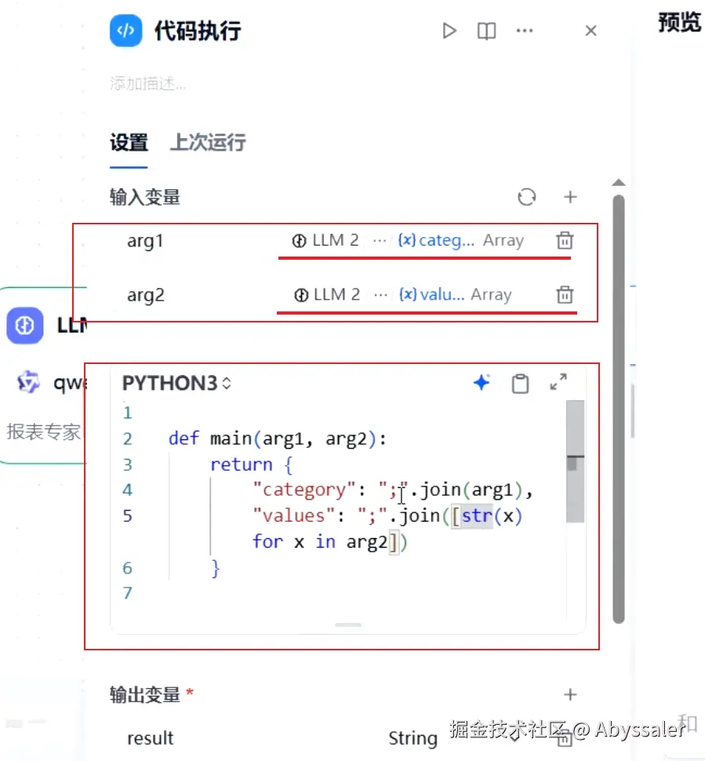Open documentation via the book icon
The height and width of the screenshot is (761, 705).
click(x=485, y=31)
